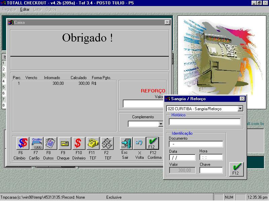The height and width of the screenshot is (201, 269).
Task: Click the status bar clock 12:35:36 pm
Action: [258, 197]
